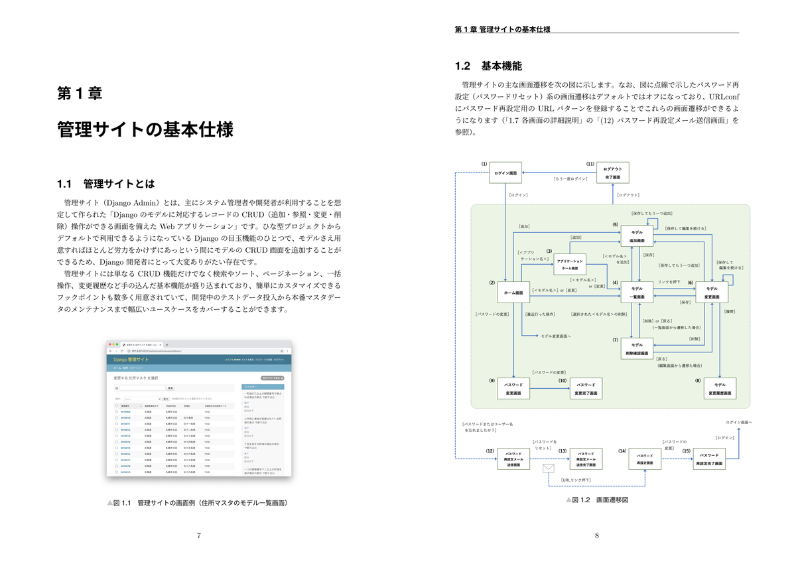
Task: Click the 選択された<モデル名>の削除 label
Action: click(599, 314)
